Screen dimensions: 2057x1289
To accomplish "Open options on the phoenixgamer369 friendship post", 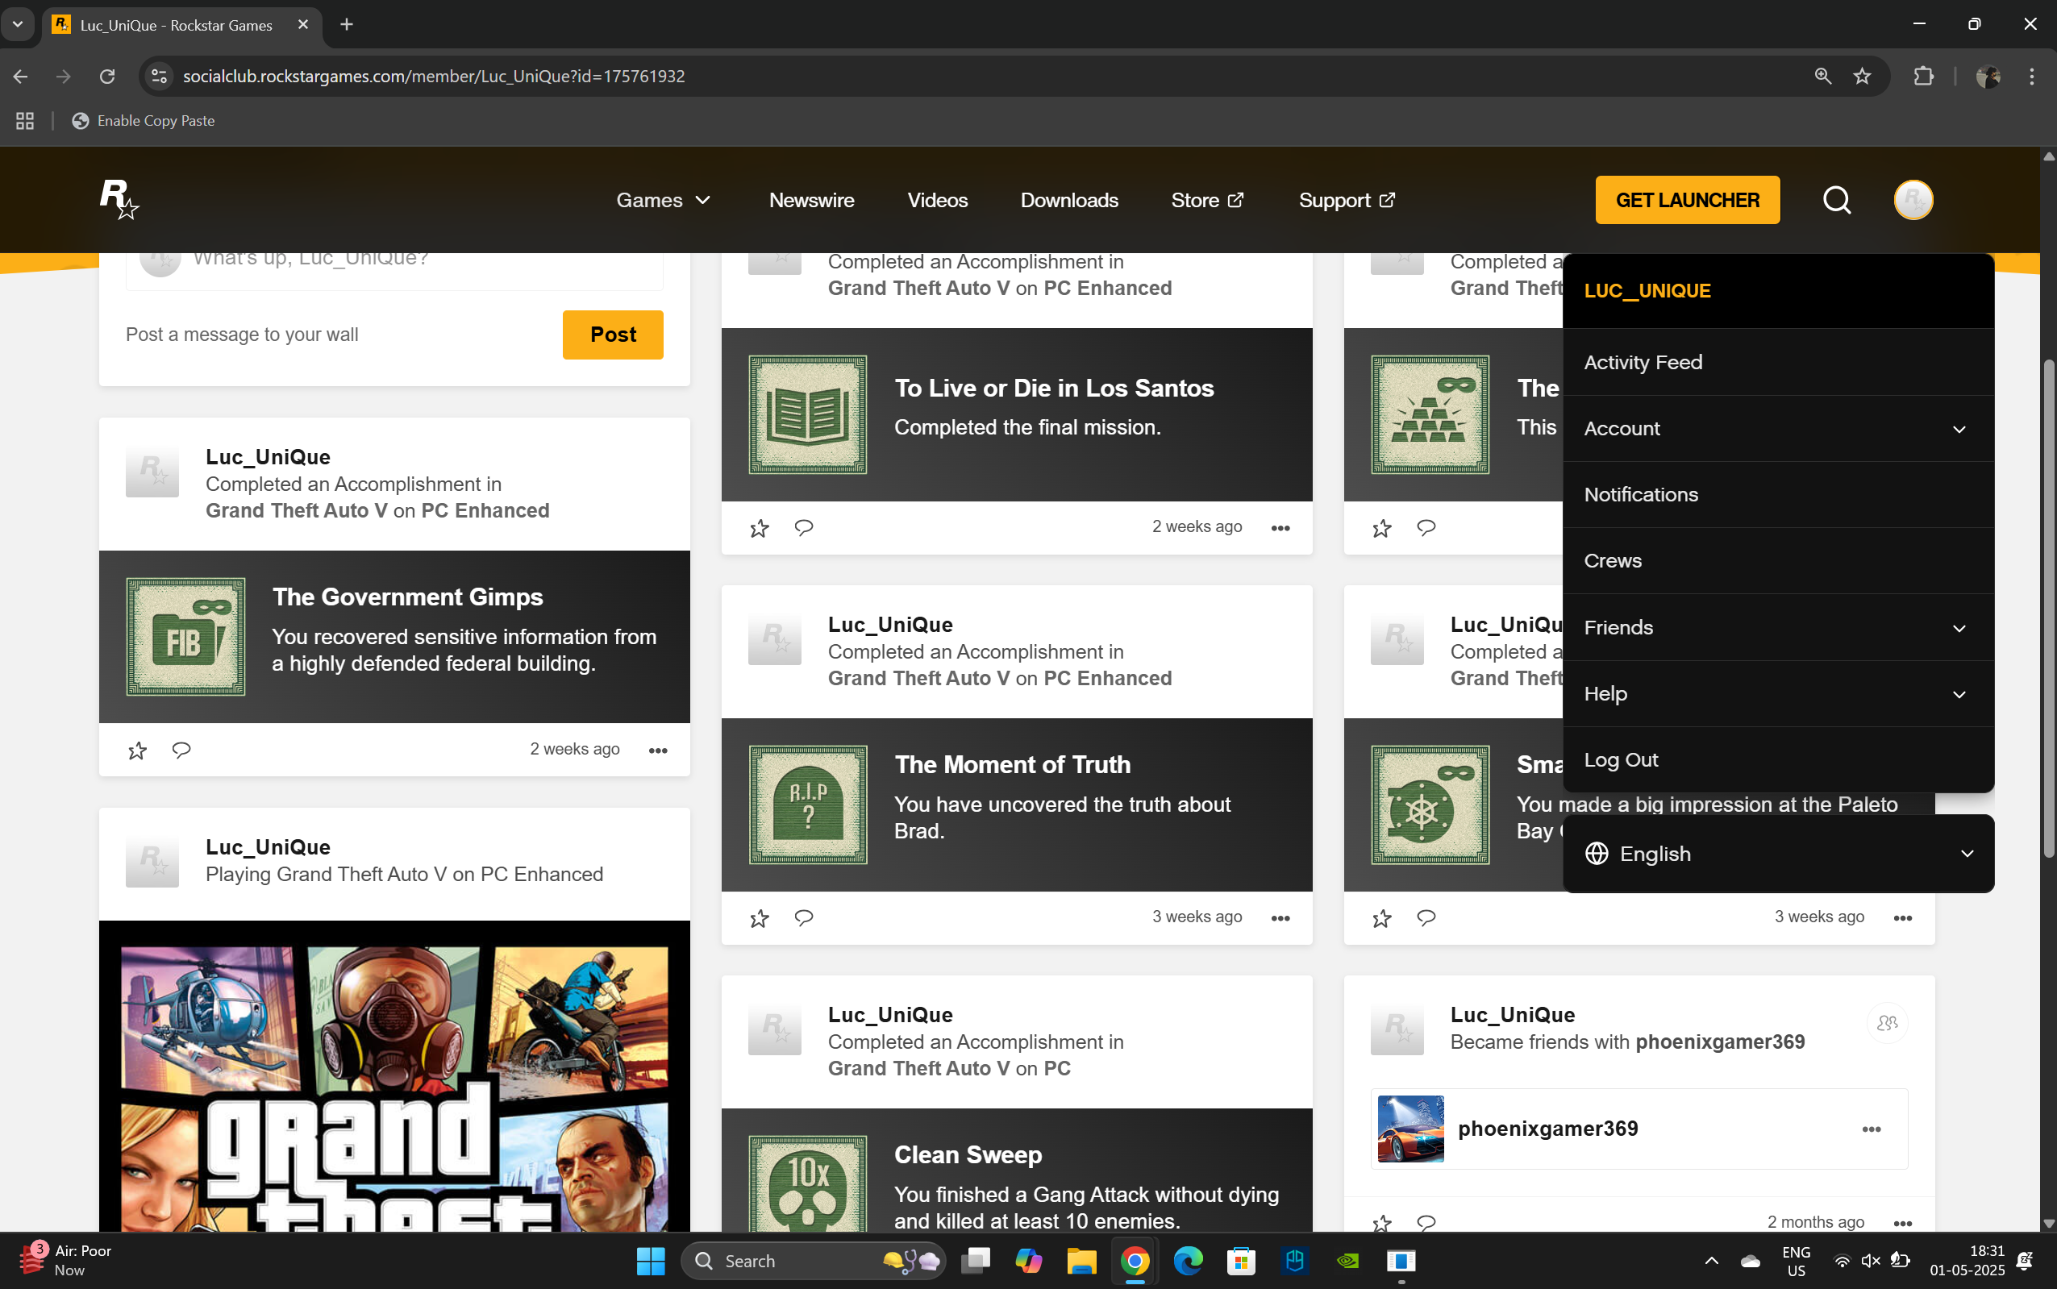I will pyautogui.click(x=1902, y=1223).
